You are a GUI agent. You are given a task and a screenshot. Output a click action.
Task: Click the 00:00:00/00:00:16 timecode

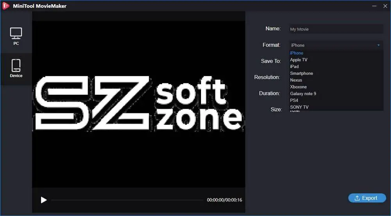click(x=224, y=200)
